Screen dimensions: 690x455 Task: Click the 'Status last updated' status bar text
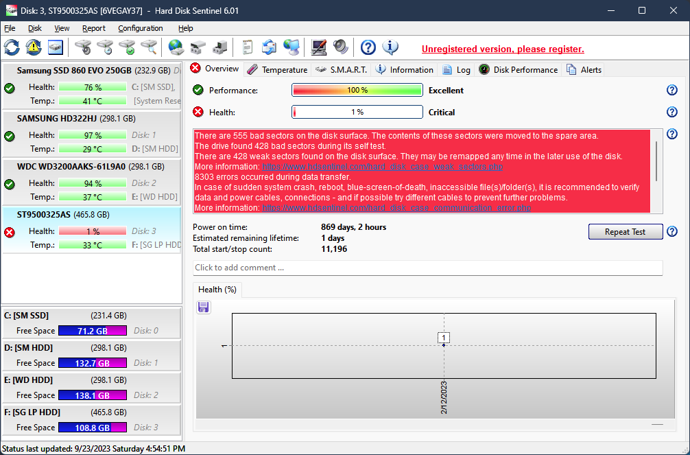click(x=94, y=449)
